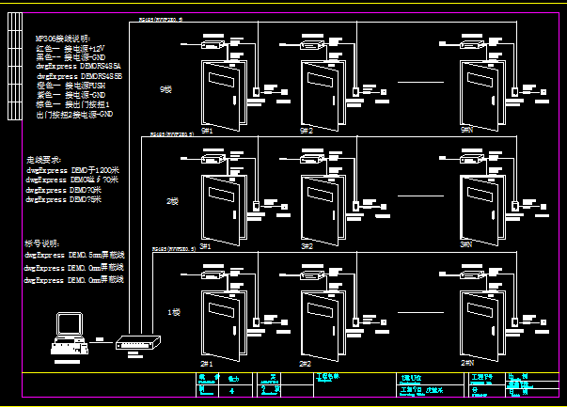Click the door symbol labeled 9#2
Viewport: 567px width, 407px height.
pyautogui.click(x=323, y=96)
